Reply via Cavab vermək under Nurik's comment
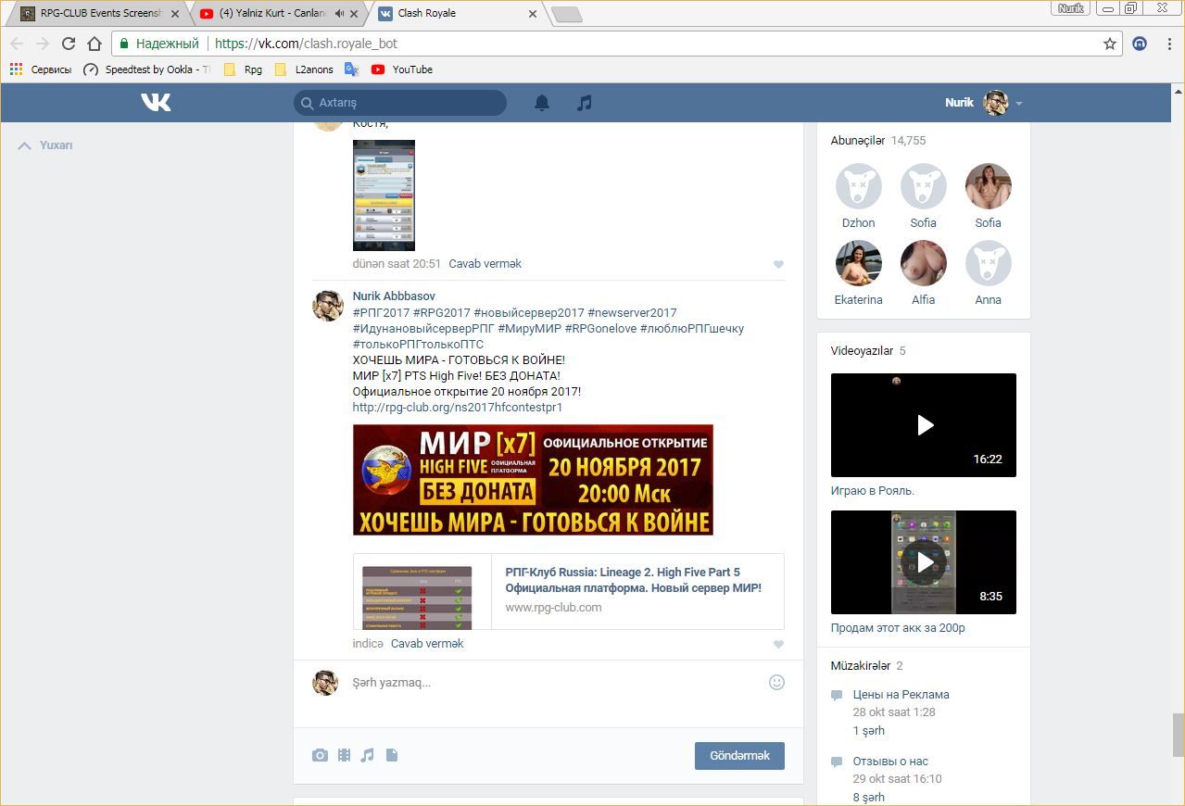Image resolution: width=1185 pixels, height=806 pixels. (427, 644)
